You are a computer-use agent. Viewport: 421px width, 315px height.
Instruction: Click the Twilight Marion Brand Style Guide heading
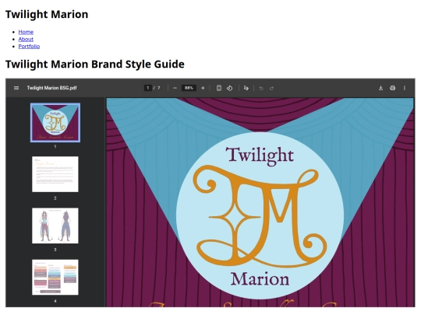click(x=95, y=65)
